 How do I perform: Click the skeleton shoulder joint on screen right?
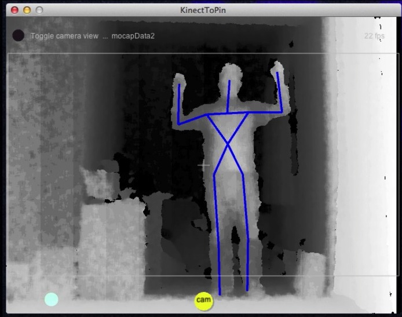pyautogui.click(x=248, y=113)
